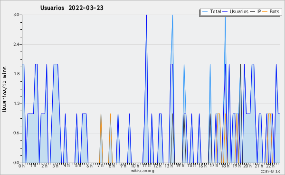Click the Usuarios/10 mins axis label

point(4,89)
